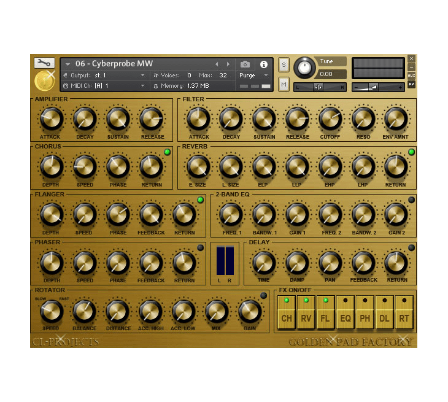Click the Voices note icon
This screenshot has width=448, height=402.
[156, 75]
